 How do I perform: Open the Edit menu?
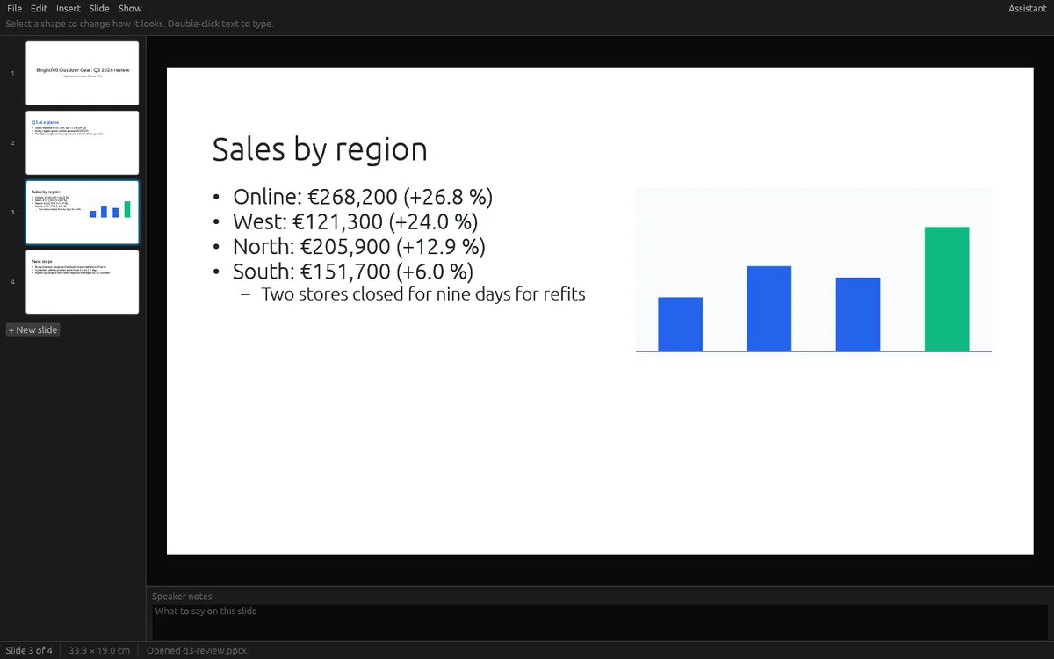tap(40, 9)
